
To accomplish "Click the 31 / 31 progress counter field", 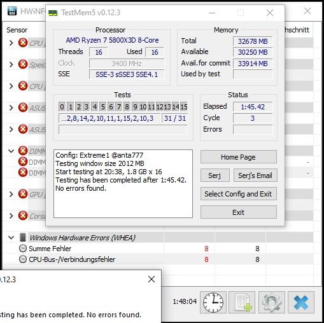I will coord(175,118).
